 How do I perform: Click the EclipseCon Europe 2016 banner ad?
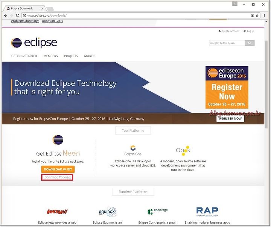[x=227, y=87]
